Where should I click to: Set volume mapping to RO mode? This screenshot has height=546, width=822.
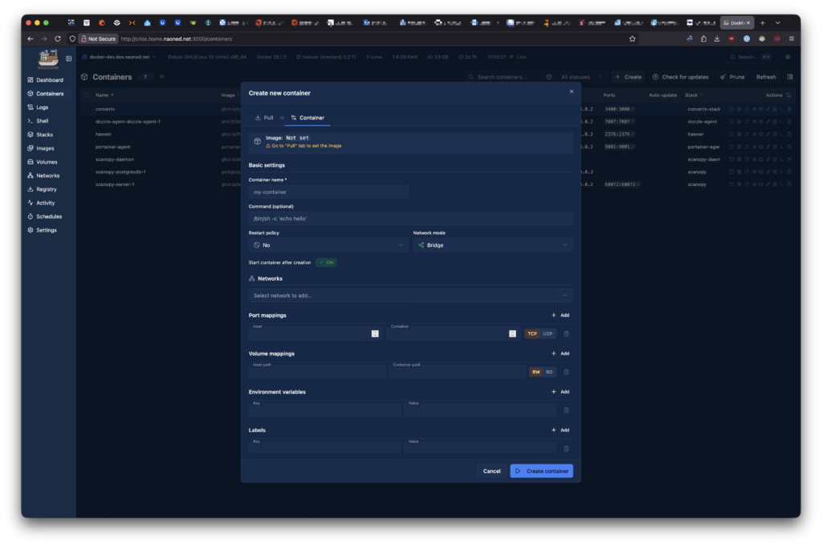[x=549, y=372]
